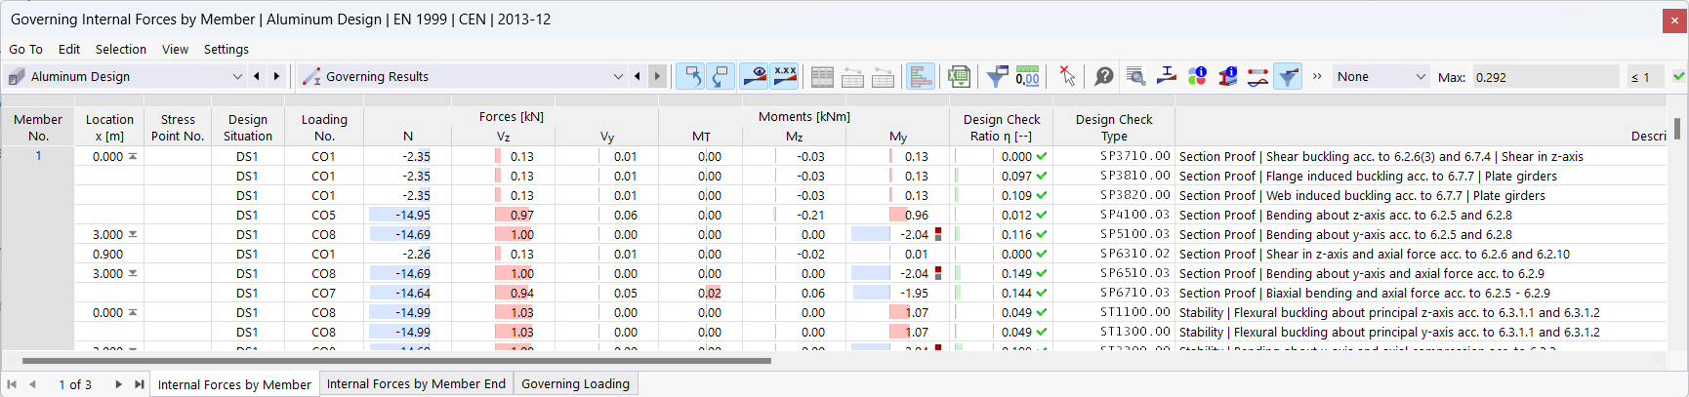Open the Selection menu
The width and height of the screenshot is (1689, 397).
[121, 49]
